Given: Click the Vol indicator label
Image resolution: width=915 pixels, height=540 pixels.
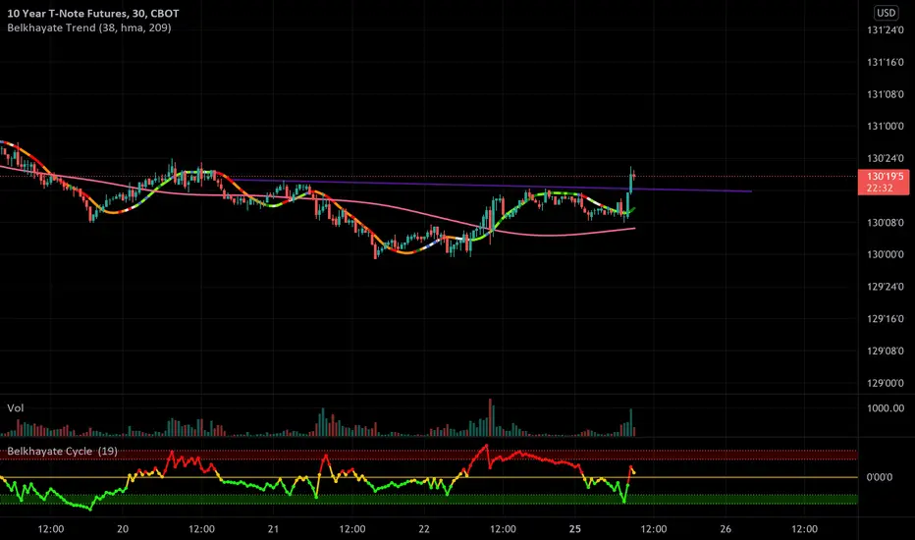Looking at the screenshot, I should (15, 408).
